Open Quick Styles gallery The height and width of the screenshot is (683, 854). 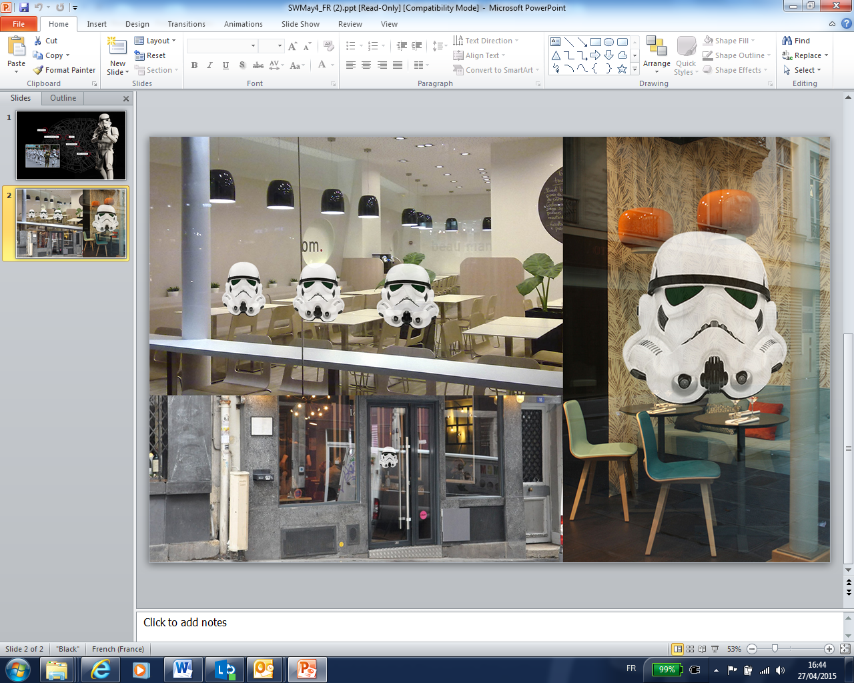[686, 55]
